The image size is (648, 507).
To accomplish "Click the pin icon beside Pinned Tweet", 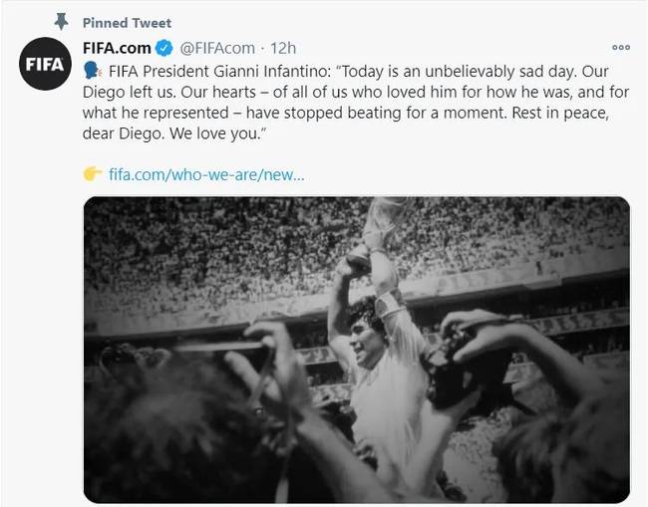I will click(61, 22).
